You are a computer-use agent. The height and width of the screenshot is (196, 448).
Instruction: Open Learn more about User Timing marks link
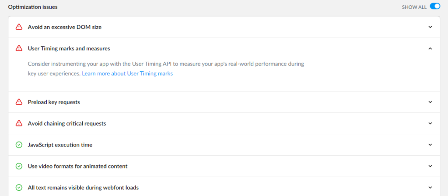127,73
